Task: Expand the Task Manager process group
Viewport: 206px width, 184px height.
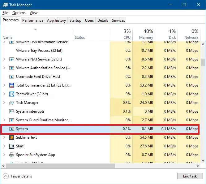Action: [4, 103]
